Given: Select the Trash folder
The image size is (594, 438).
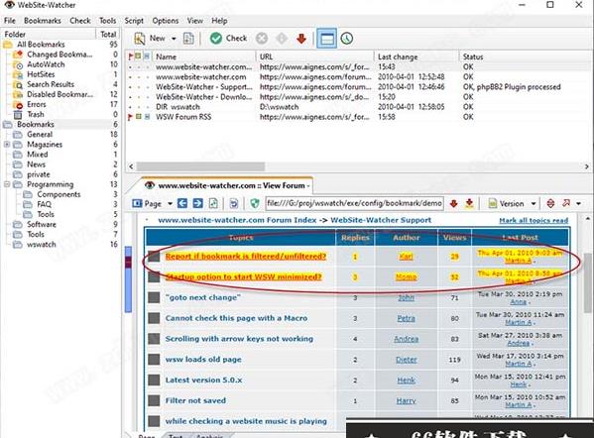Looking at the screenshot, I should (x=36, y=114).
